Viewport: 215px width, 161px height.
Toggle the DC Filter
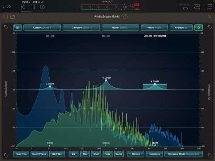tap(57, 154)
